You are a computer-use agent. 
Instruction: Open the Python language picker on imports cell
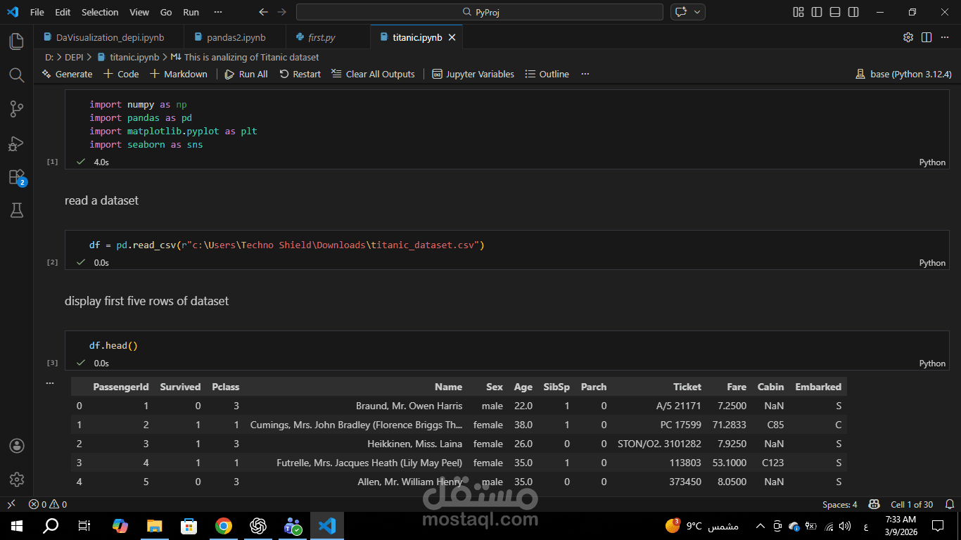pos(932,162)
